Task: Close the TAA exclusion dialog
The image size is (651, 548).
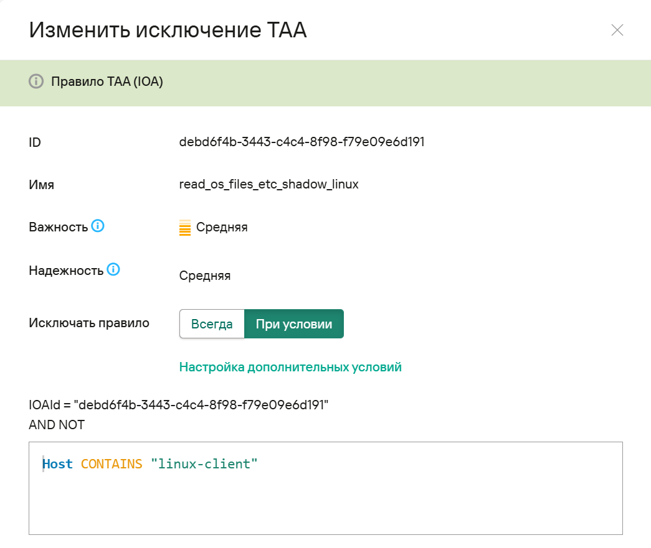Action: click(617, 30)
